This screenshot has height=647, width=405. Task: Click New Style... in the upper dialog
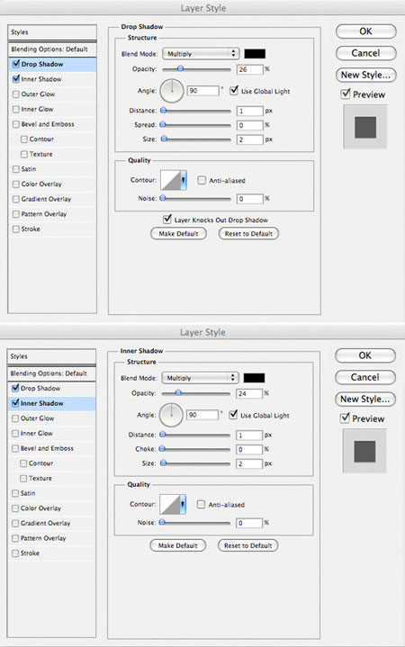tap(365, 75)
